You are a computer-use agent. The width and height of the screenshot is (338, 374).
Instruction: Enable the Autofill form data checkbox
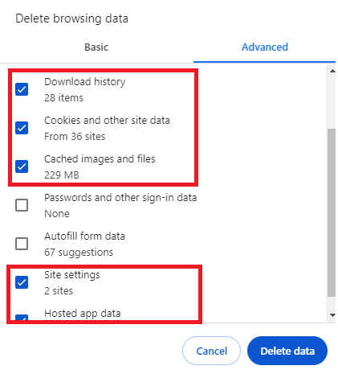(22, 244)
